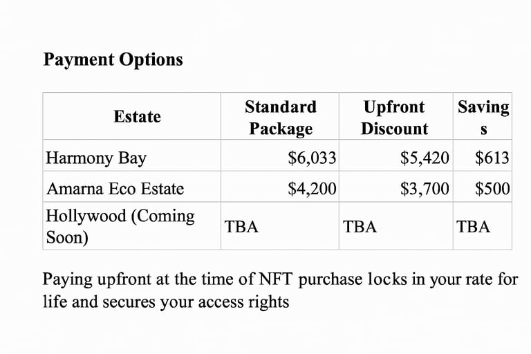531x354 pixels.
Task: Select the Upfront Discount header cell
Action: click(x=394, y=118)
